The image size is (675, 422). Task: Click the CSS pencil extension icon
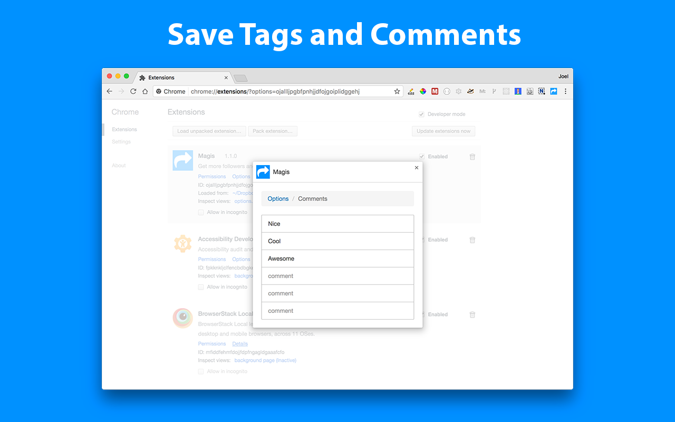[411, 91]
